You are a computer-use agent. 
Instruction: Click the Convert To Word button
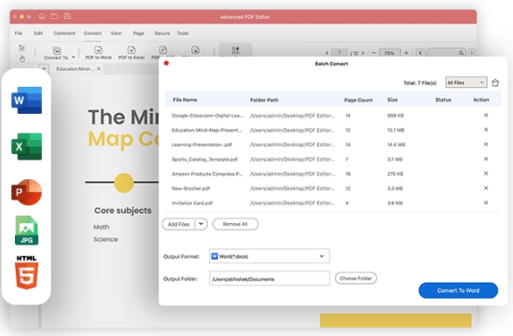coord(458,290)
